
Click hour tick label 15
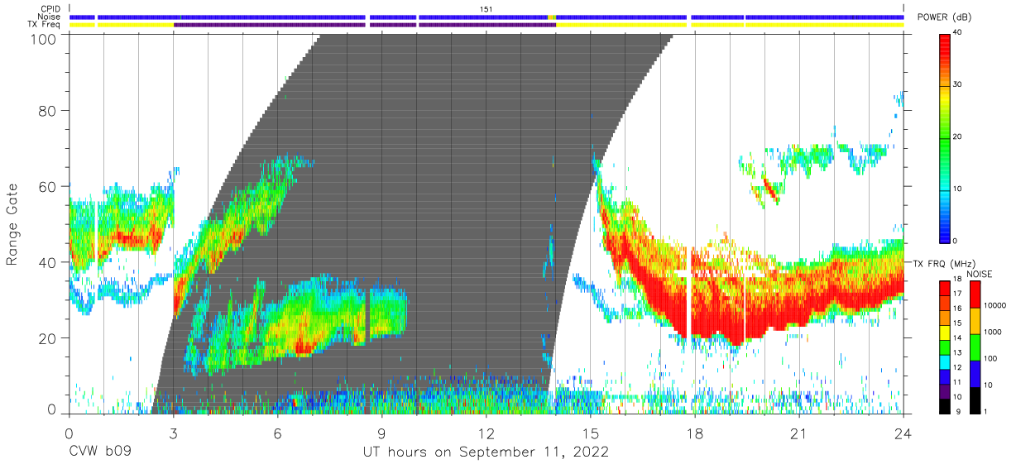[x=591, y=433]
